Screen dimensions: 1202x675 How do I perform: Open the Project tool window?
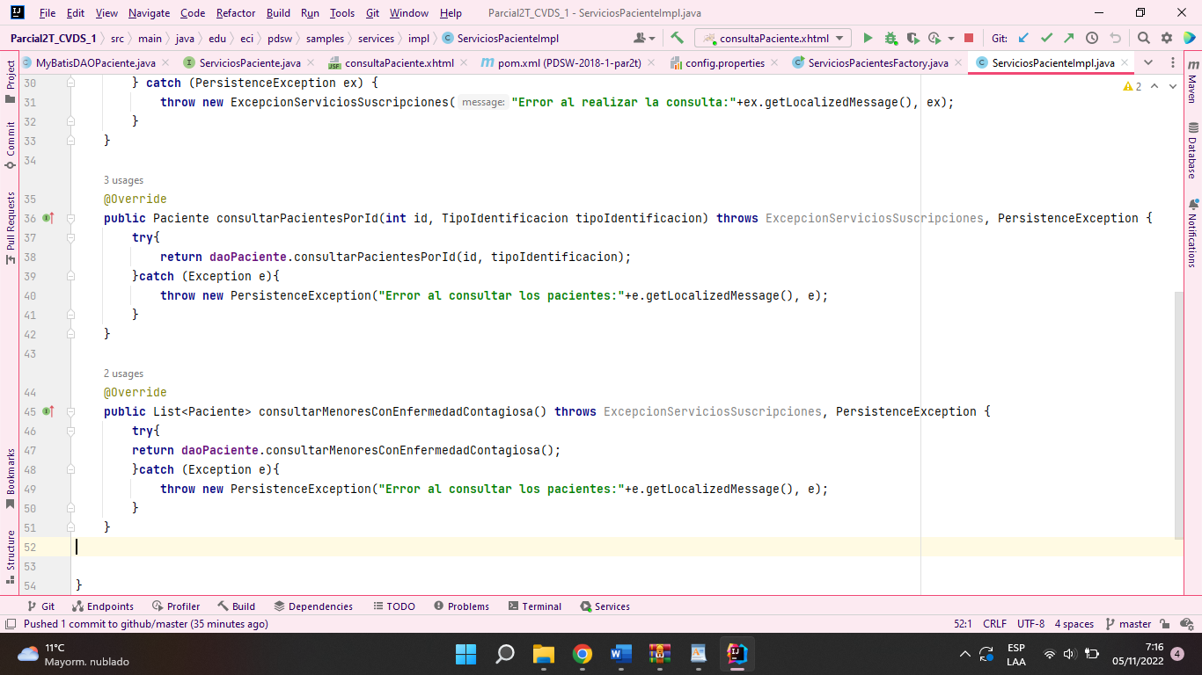click(x=10, y=81)
